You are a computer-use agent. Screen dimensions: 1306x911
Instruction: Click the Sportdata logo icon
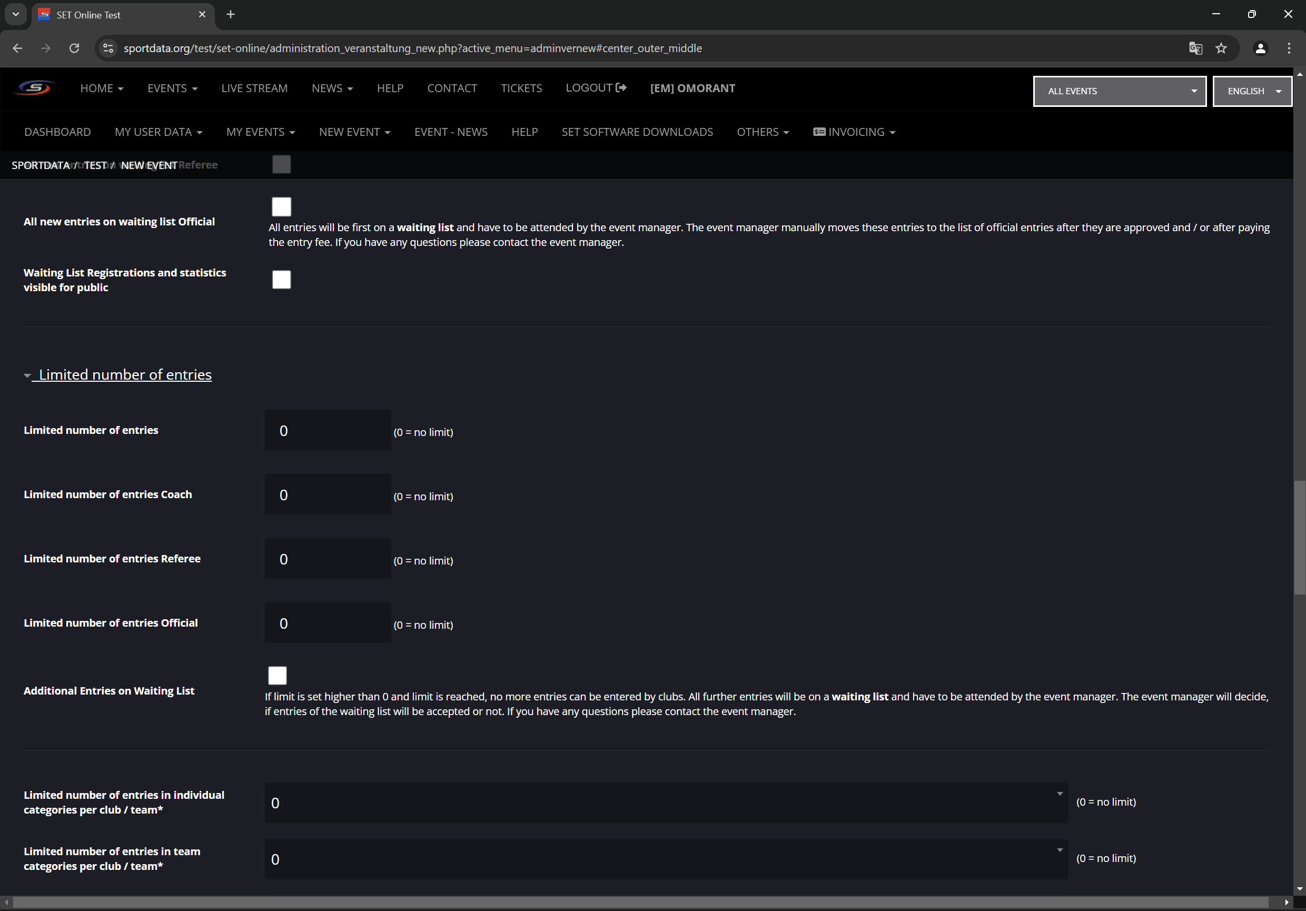(34, 88)
